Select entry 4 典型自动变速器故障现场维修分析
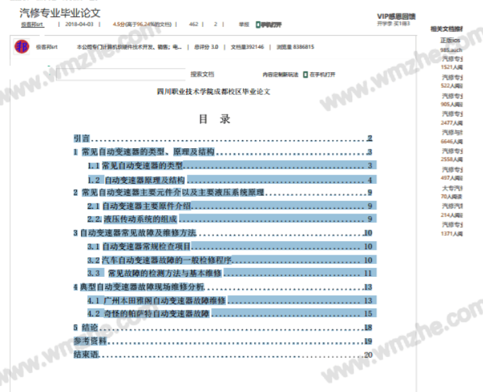The height and width of the screenshot is (392, 483). click(x=223, y=287)
